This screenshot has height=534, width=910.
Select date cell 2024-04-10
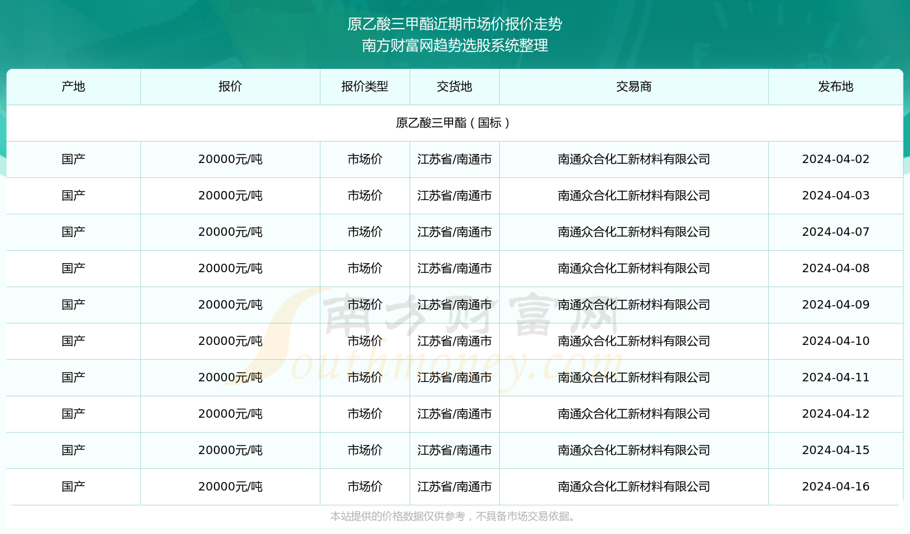[836, 341]
